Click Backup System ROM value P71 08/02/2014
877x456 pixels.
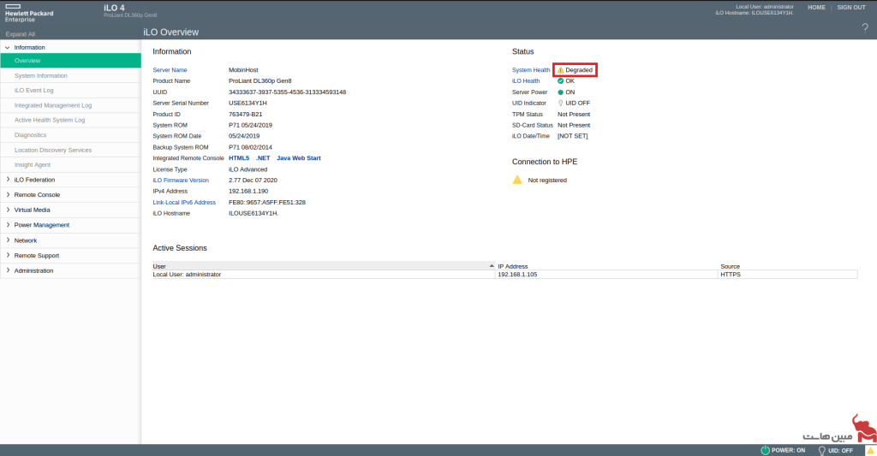coord(250,147)
